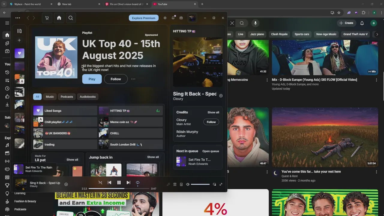This screenshot has height=216, width=384.
Task: Toggle lyrics microphone icon in player bar
Action: 168,184
